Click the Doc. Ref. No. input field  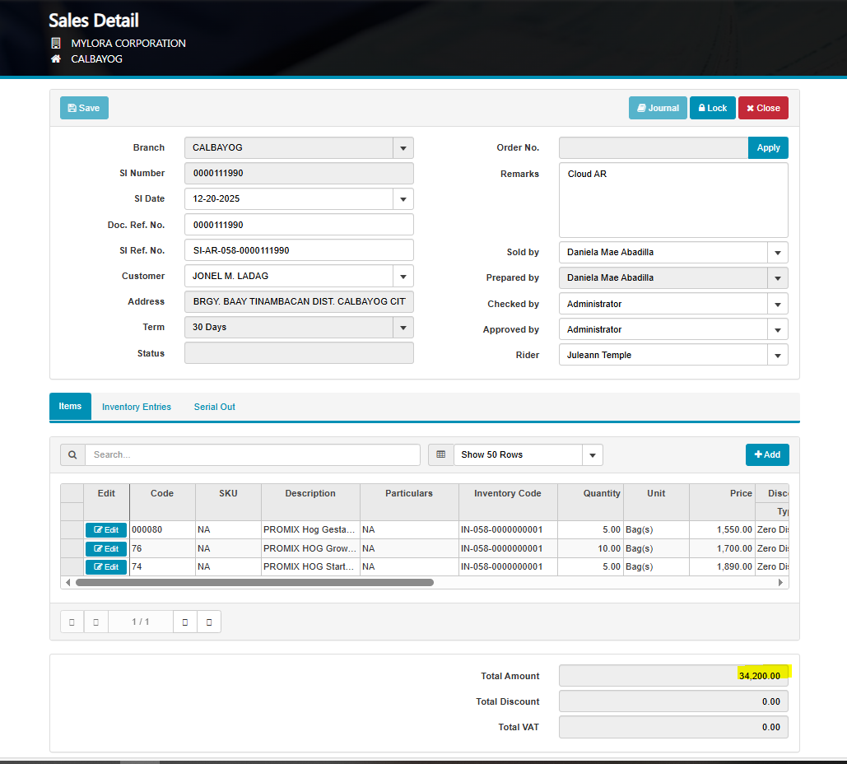pos(299,225)
